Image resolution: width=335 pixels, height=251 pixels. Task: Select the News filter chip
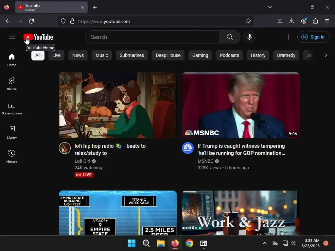(x=78, y=55)
